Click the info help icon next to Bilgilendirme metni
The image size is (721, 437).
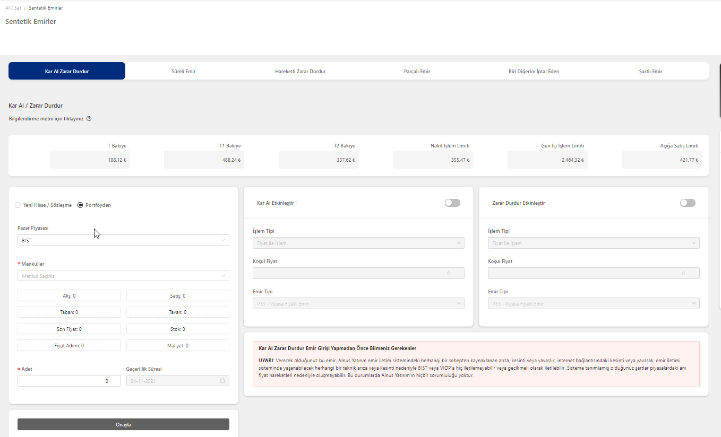pyautogui.click(x=89, y=119)
